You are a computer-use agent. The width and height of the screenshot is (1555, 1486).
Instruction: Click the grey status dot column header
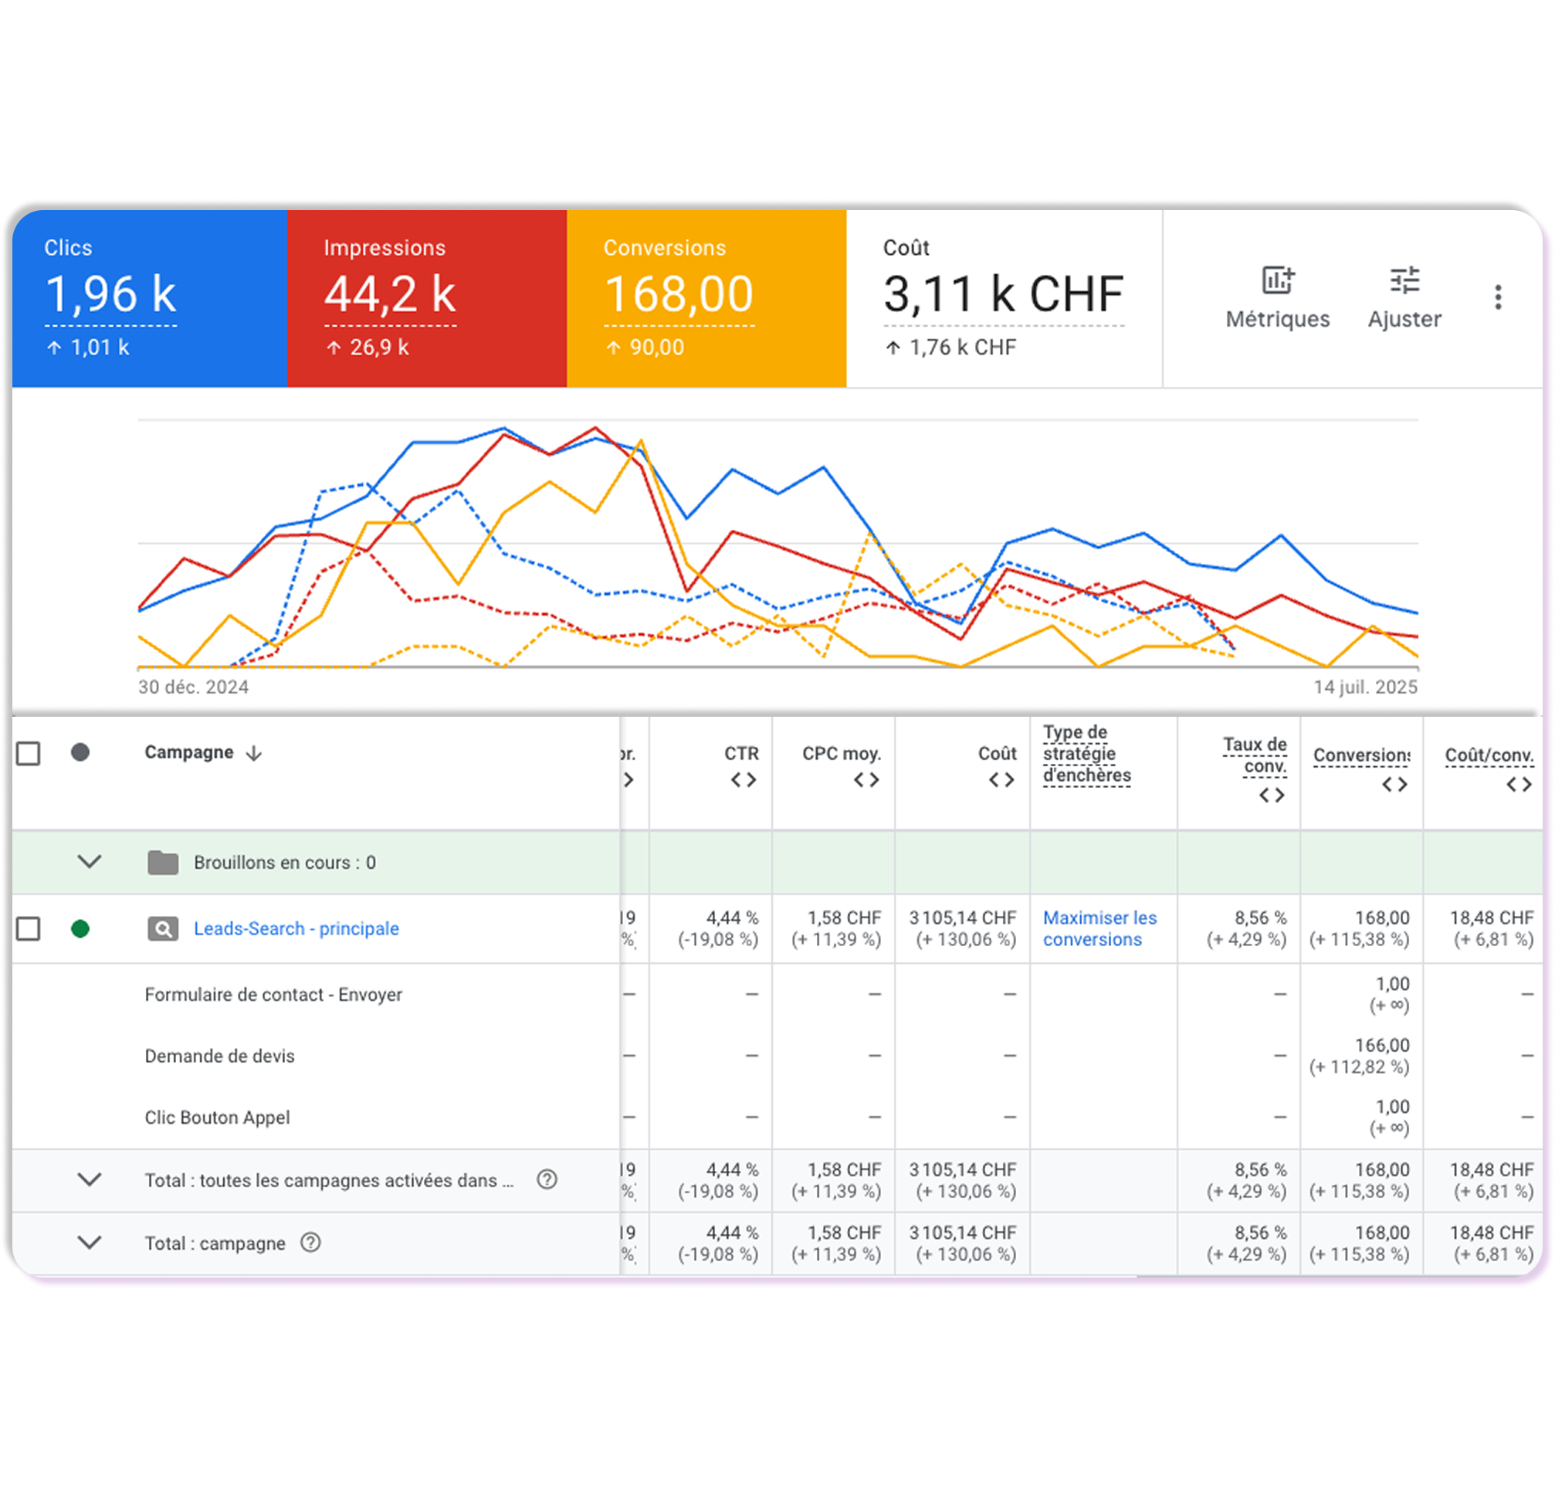[80, 752]
